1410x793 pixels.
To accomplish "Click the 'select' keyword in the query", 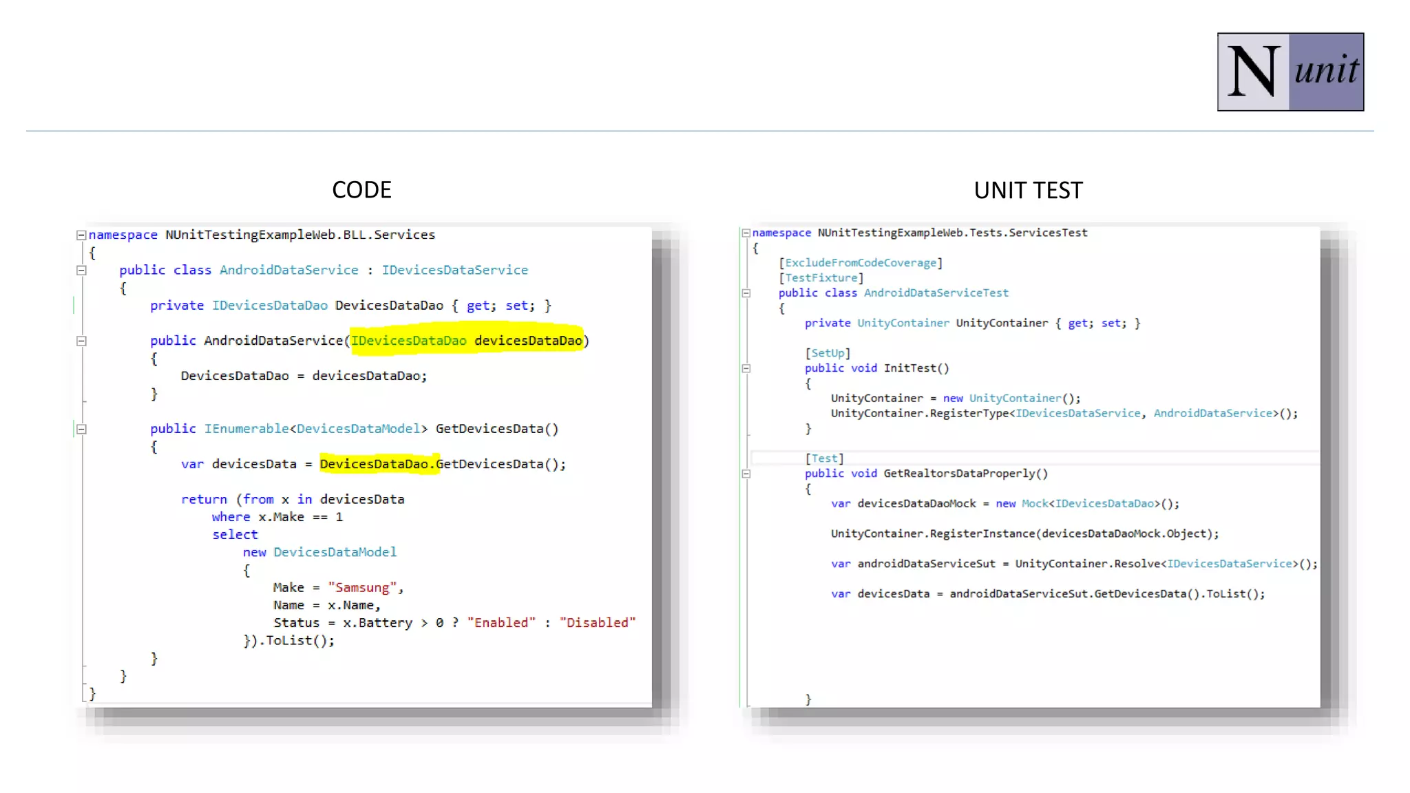I will tap(235, 535).
